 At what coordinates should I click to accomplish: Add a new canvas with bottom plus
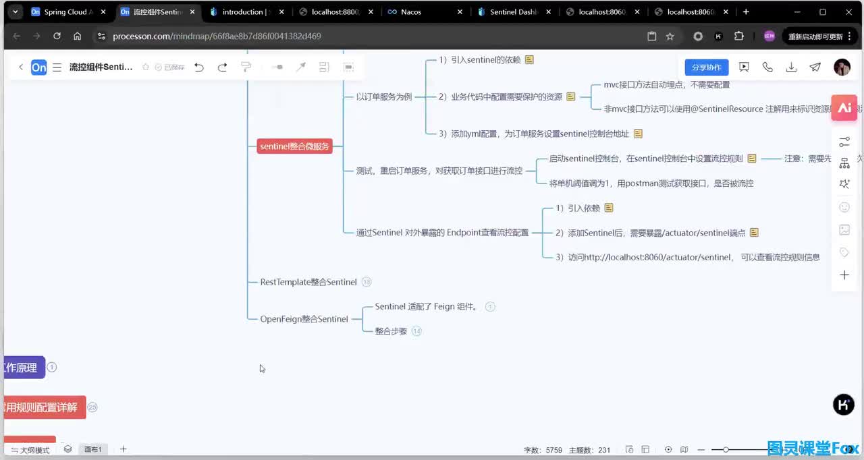(123, 449)
